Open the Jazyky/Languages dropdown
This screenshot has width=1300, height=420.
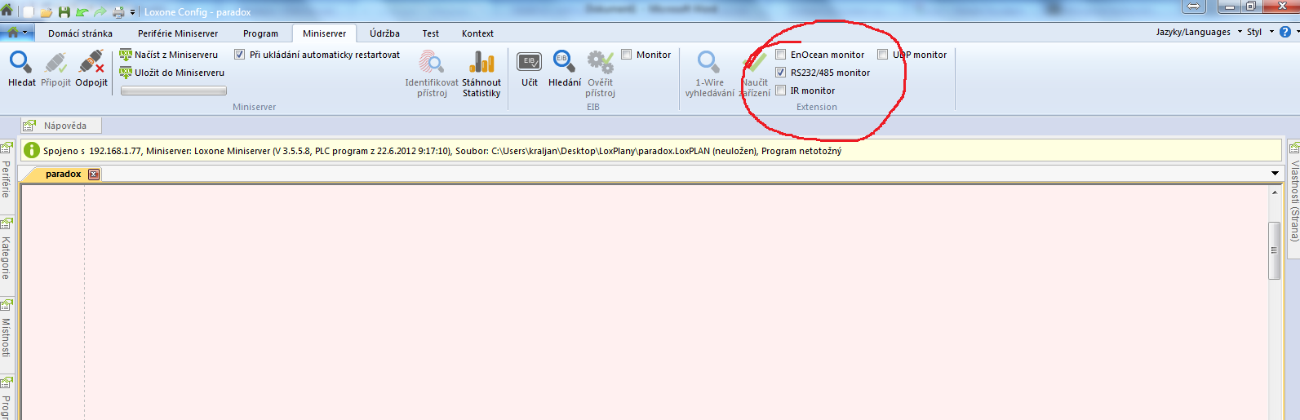click(1198, 32)
